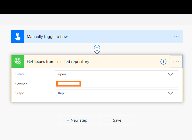Show info for Get Issues action
This screenshot has width=192, height=140.
(163, 62)
